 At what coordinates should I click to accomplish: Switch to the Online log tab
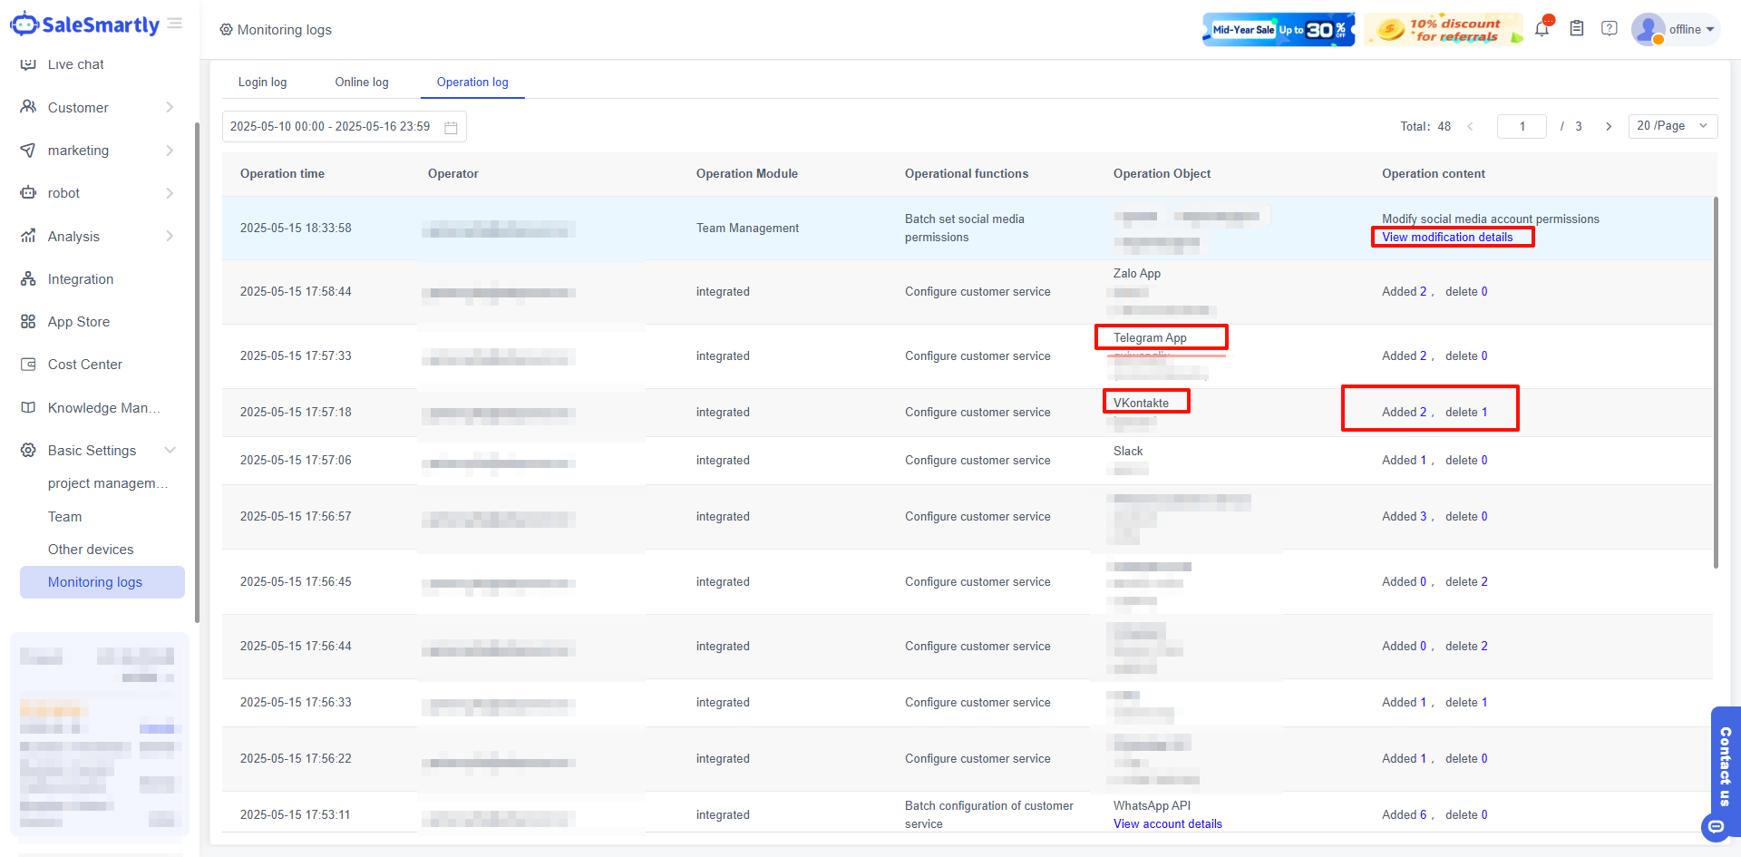[x=362, y=83]
